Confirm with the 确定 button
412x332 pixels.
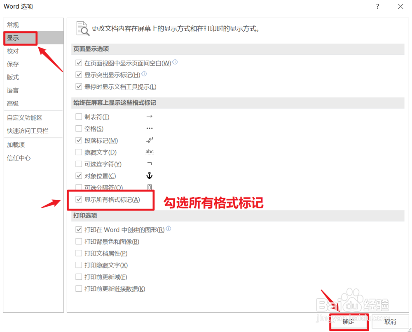point(349,321)
